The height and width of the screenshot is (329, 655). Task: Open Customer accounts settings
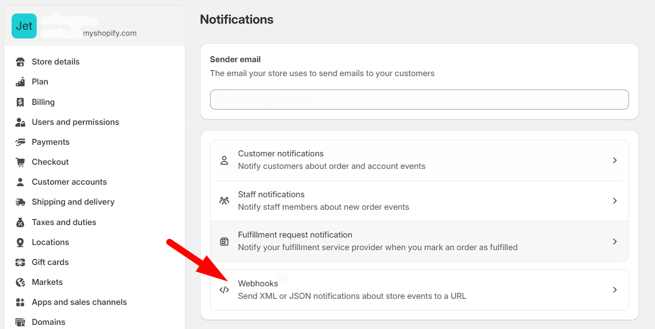click(69, 182)
